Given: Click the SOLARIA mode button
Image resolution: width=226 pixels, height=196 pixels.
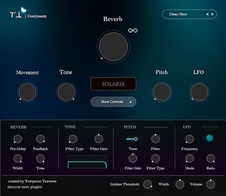Looking at the screenshot, I should click(x=113, y=84).
